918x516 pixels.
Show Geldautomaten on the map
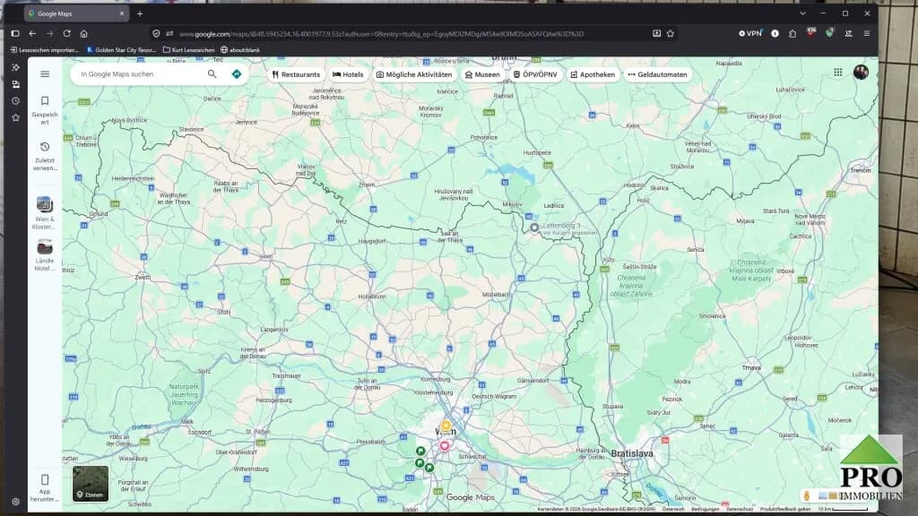coord(657,74)
